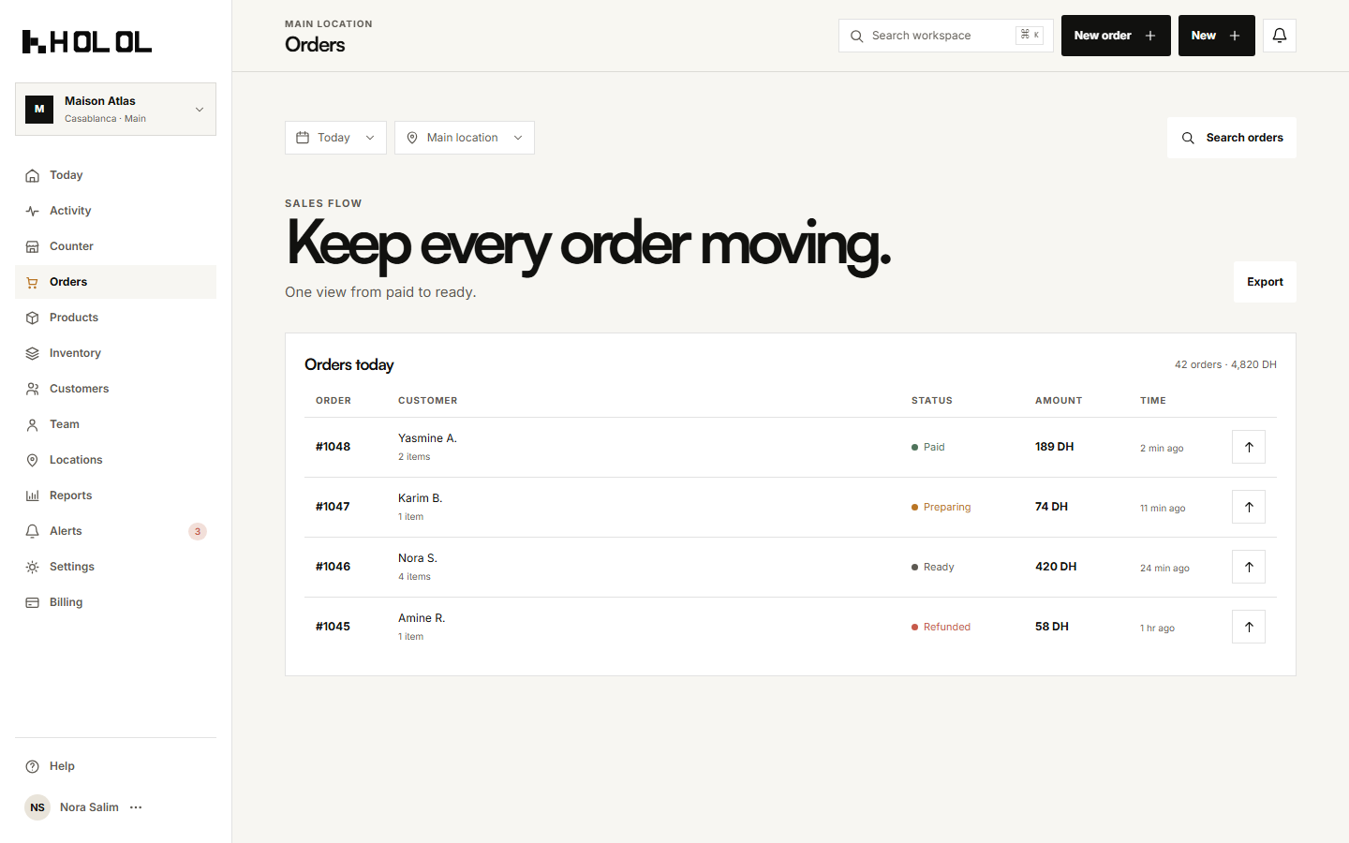This screenshot has height=843, width=1349.
Task: Open the Today date filter dropdown
Action: click(335, 138)
